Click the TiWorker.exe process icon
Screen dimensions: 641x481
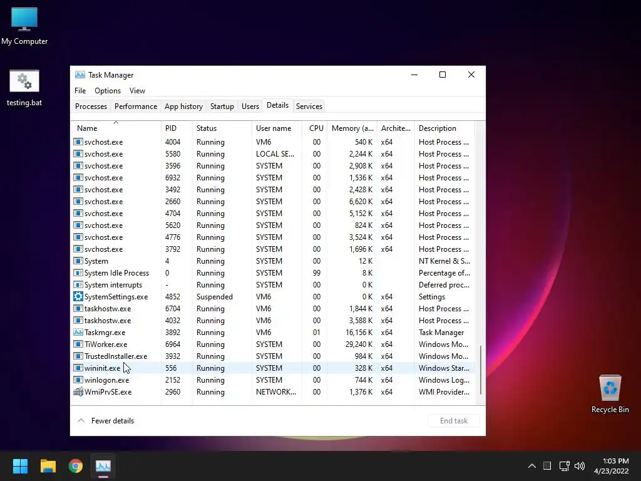(x=78, y=344)
